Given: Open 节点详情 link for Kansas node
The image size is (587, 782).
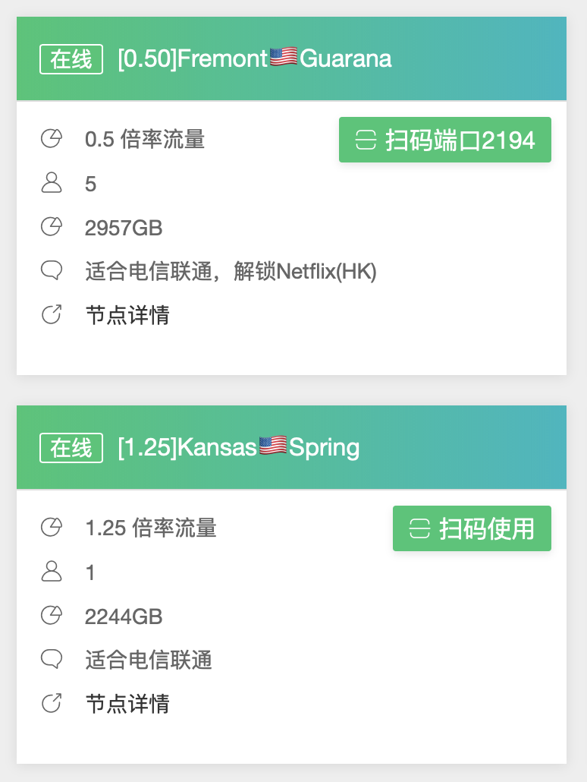Looking at the screenshot, I should [x=127, y=704].
